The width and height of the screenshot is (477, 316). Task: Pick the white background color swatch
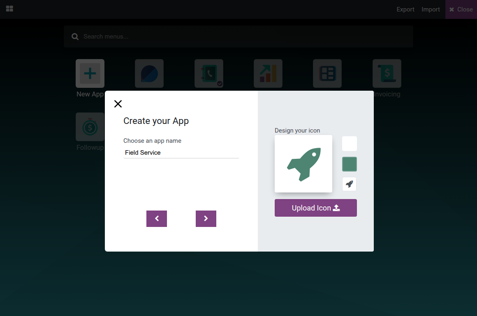pos(350,144)
